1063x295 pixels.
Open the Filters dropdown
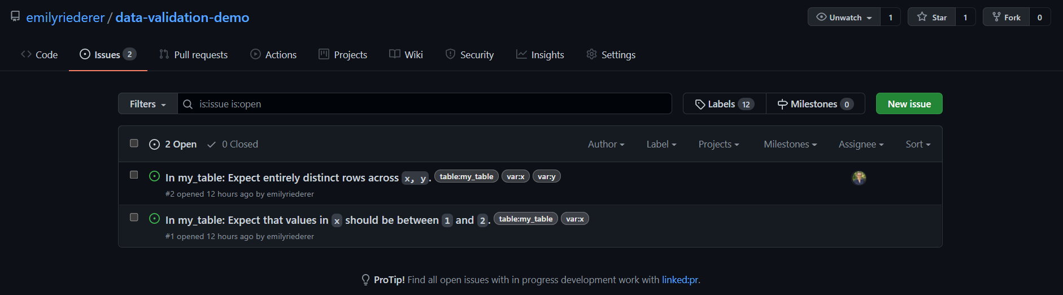tap(148, 104)
